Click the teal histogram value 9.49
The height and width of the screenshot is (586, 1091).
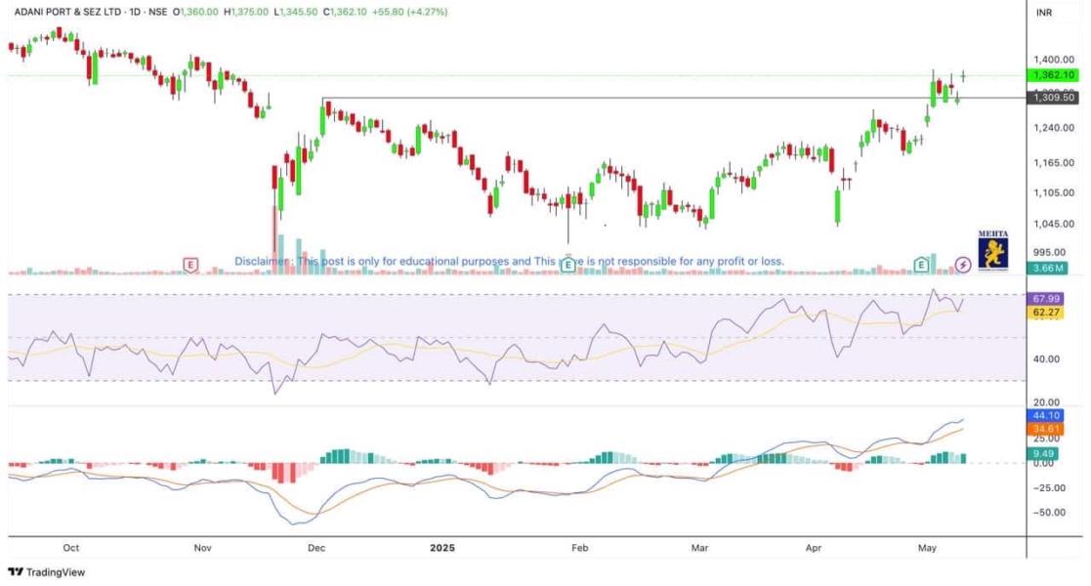1044,453
